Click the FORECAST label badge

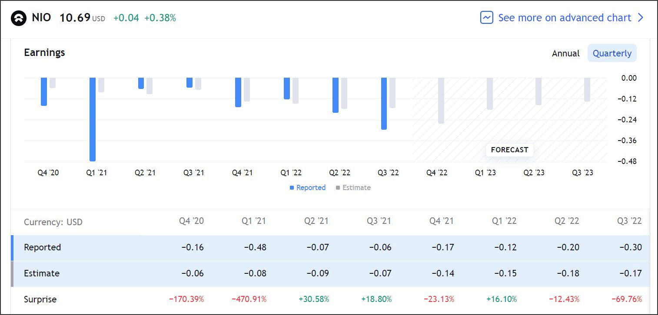coord(509,150)
